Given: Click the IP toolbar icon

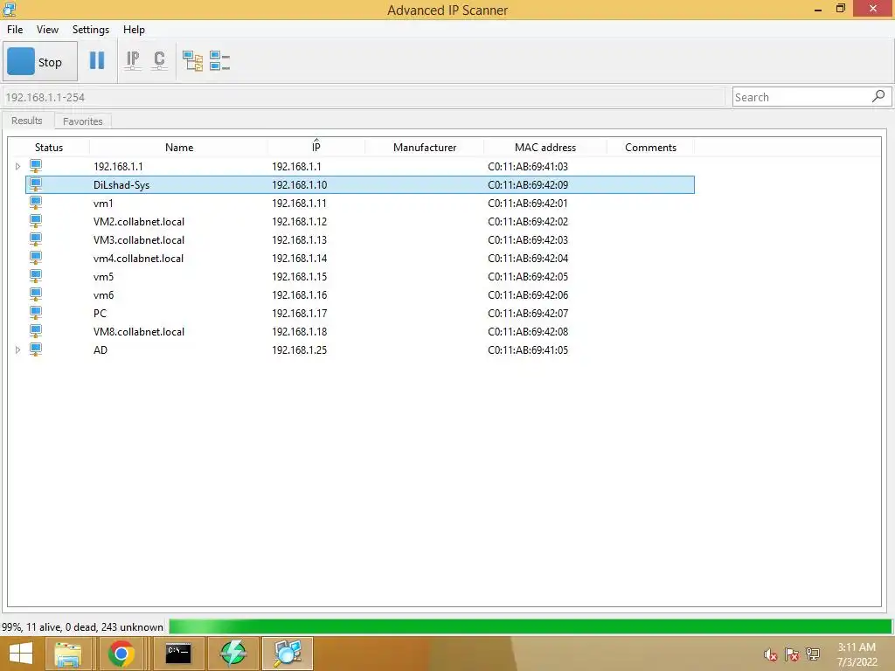Looking at the screenshot, I should click(x=133, y=60).
